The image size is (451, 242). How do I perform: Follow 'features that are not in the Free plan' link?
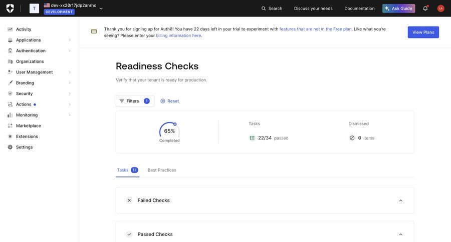click(315, 29)
